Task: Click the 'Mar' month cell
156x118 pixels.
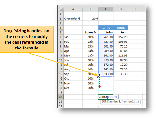Action: (73, 46)
